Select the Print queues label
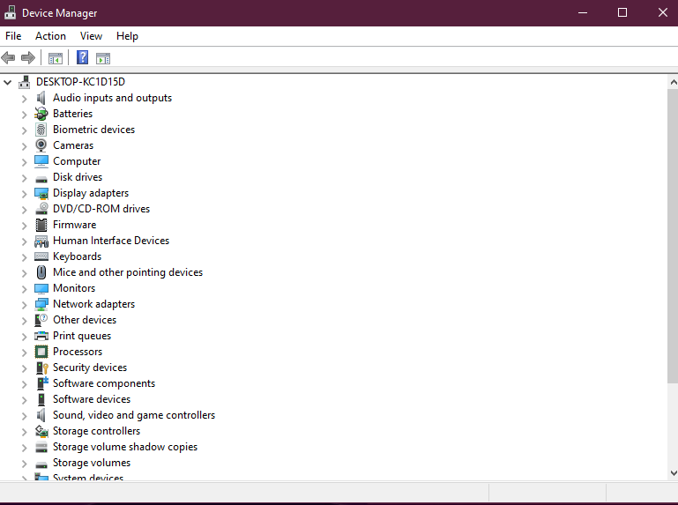The height and width of the screenshot is (505, 678). click(x=82, y=336)
